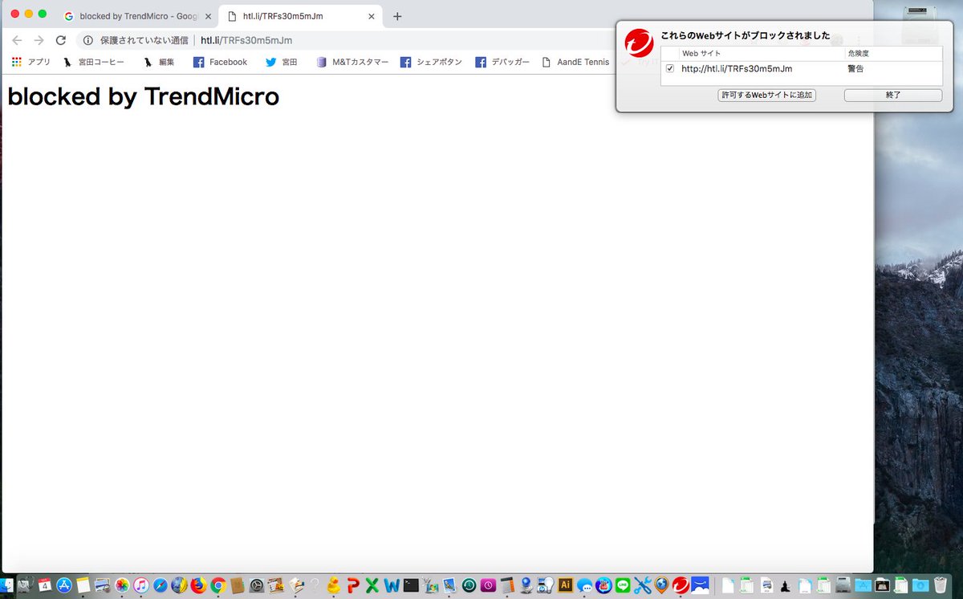
Task: Open Safari from the dock
Action: (160, 585)
